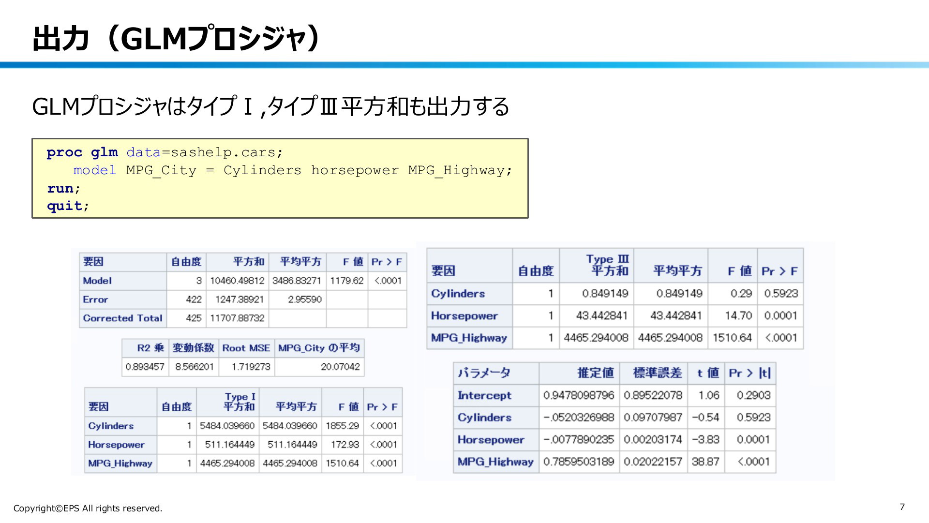Click Cylinders Type III F value 0.29
The image size is (929, 523).
pos(741,294)
